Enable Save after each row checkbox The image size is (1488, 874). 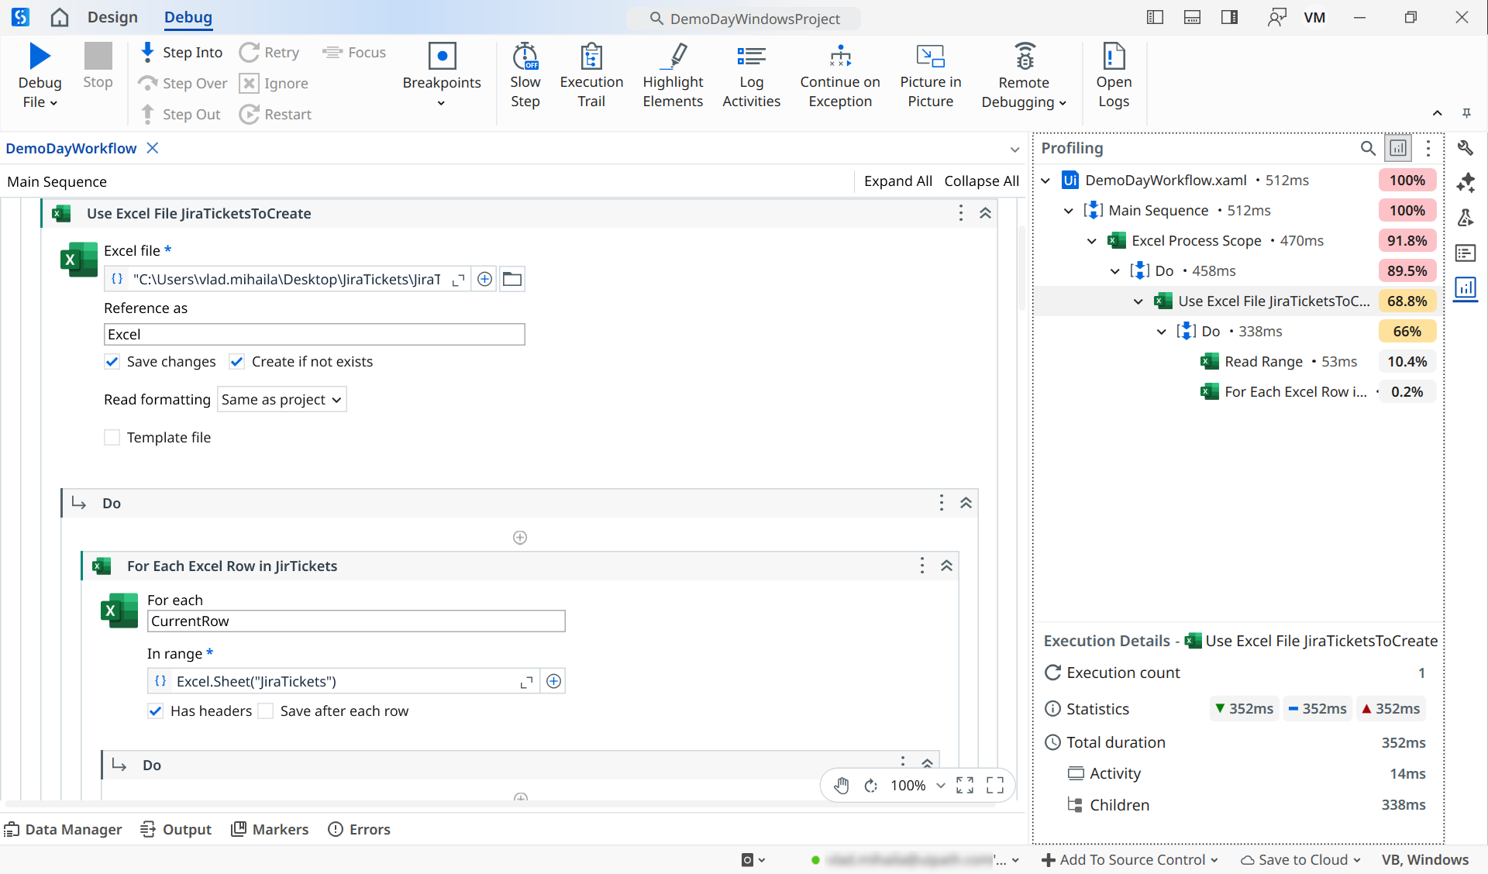click(266, 711)
